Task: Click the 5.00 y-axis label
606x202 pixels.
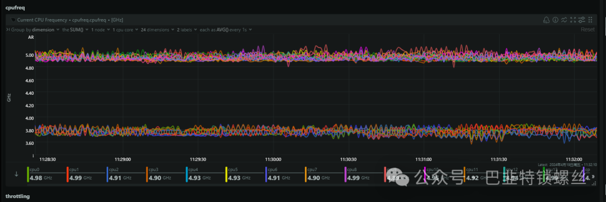Action: (x=29, y=55)
